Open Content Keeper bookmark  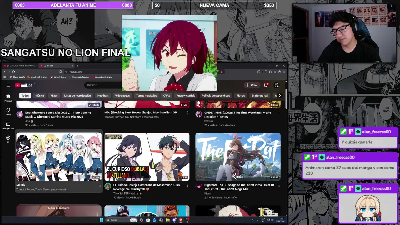coord(58,77)
